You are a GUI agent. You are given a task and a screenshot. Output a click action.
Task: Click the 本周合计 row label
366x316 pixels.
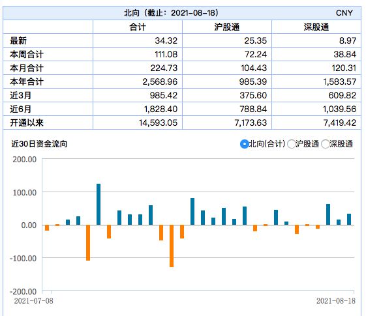[27, 54]
